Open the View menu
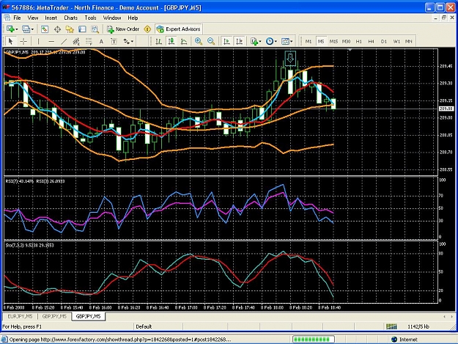Image resolution: width=458 pixels, height=344 pixels. coord(33,18)
